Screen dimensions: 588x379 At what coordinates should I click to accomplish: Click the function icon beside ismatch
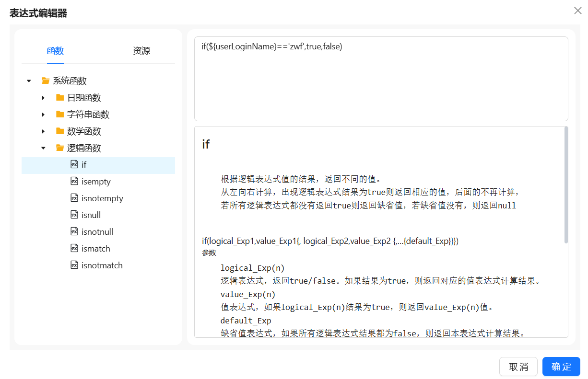[74, 249]
